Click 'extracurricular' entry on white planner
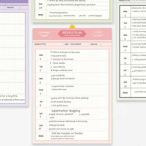Viewport: 146px width, 146px height. [x=139, y=23]
